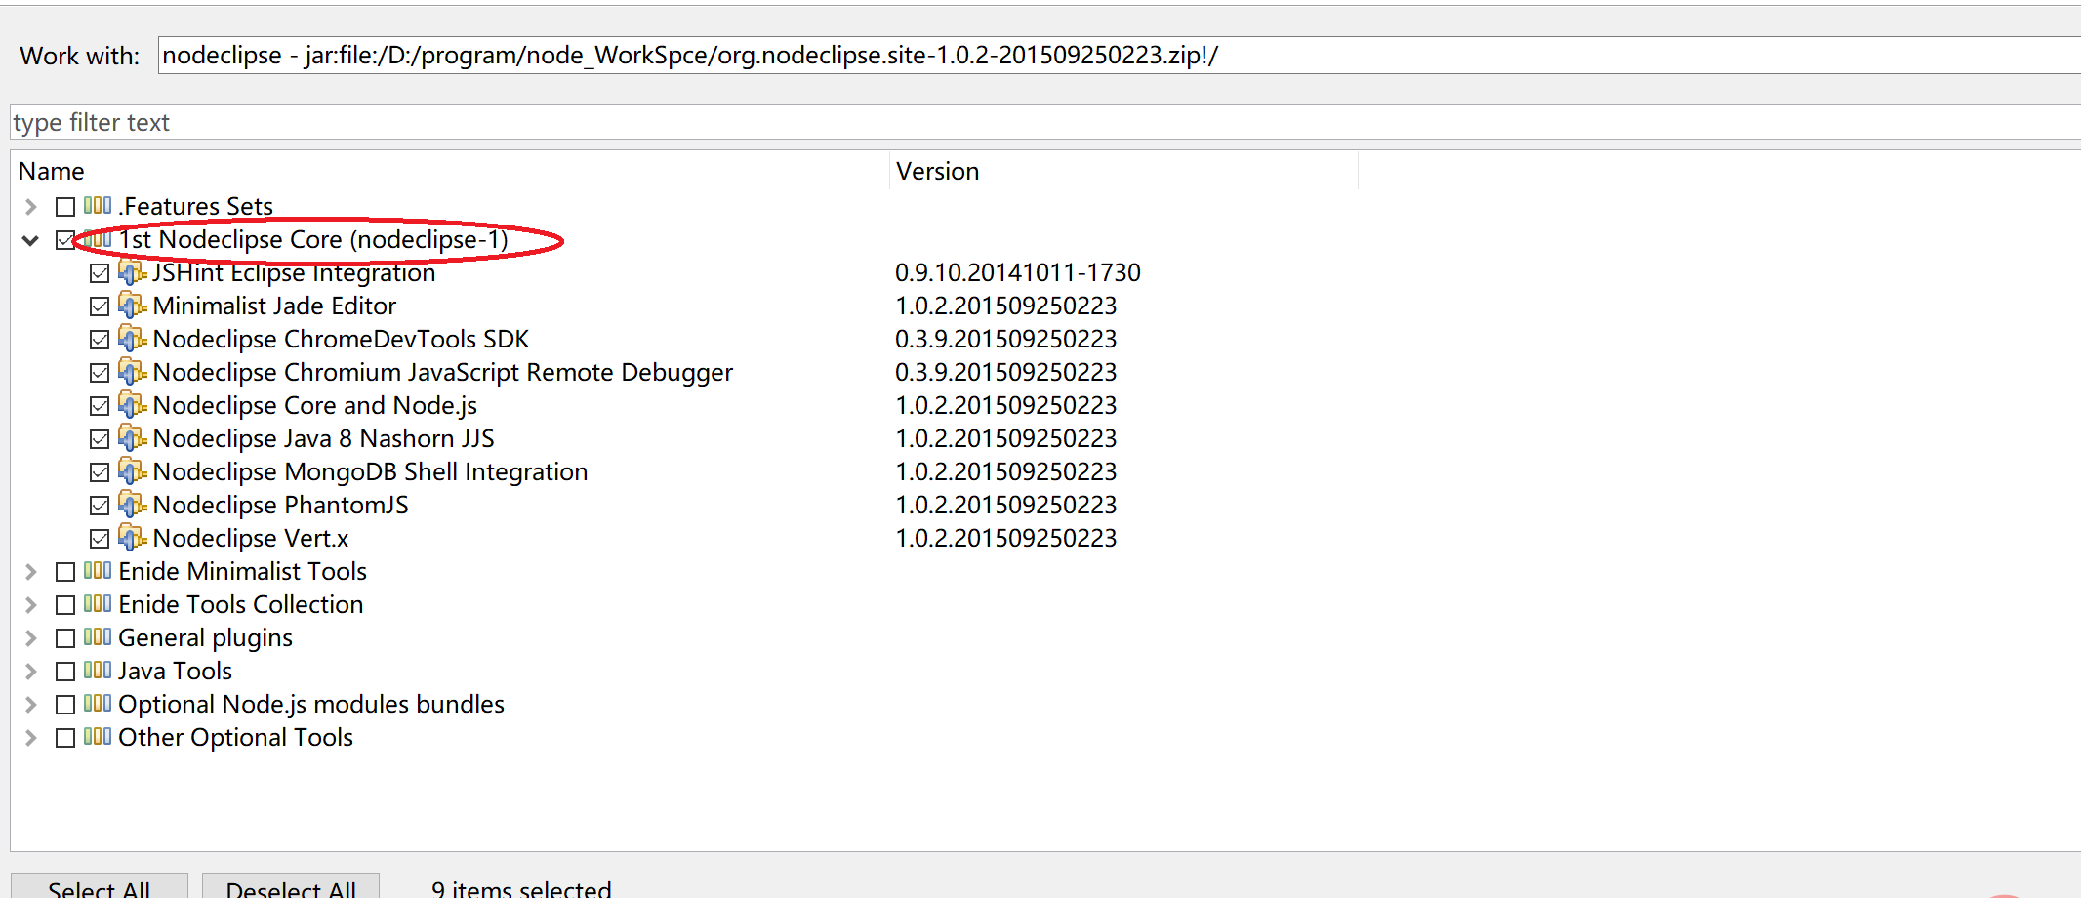This screenshot has width=2081, height=898.
Task: Click the Optional Node.js modules bundles icon
Action: 98,704
